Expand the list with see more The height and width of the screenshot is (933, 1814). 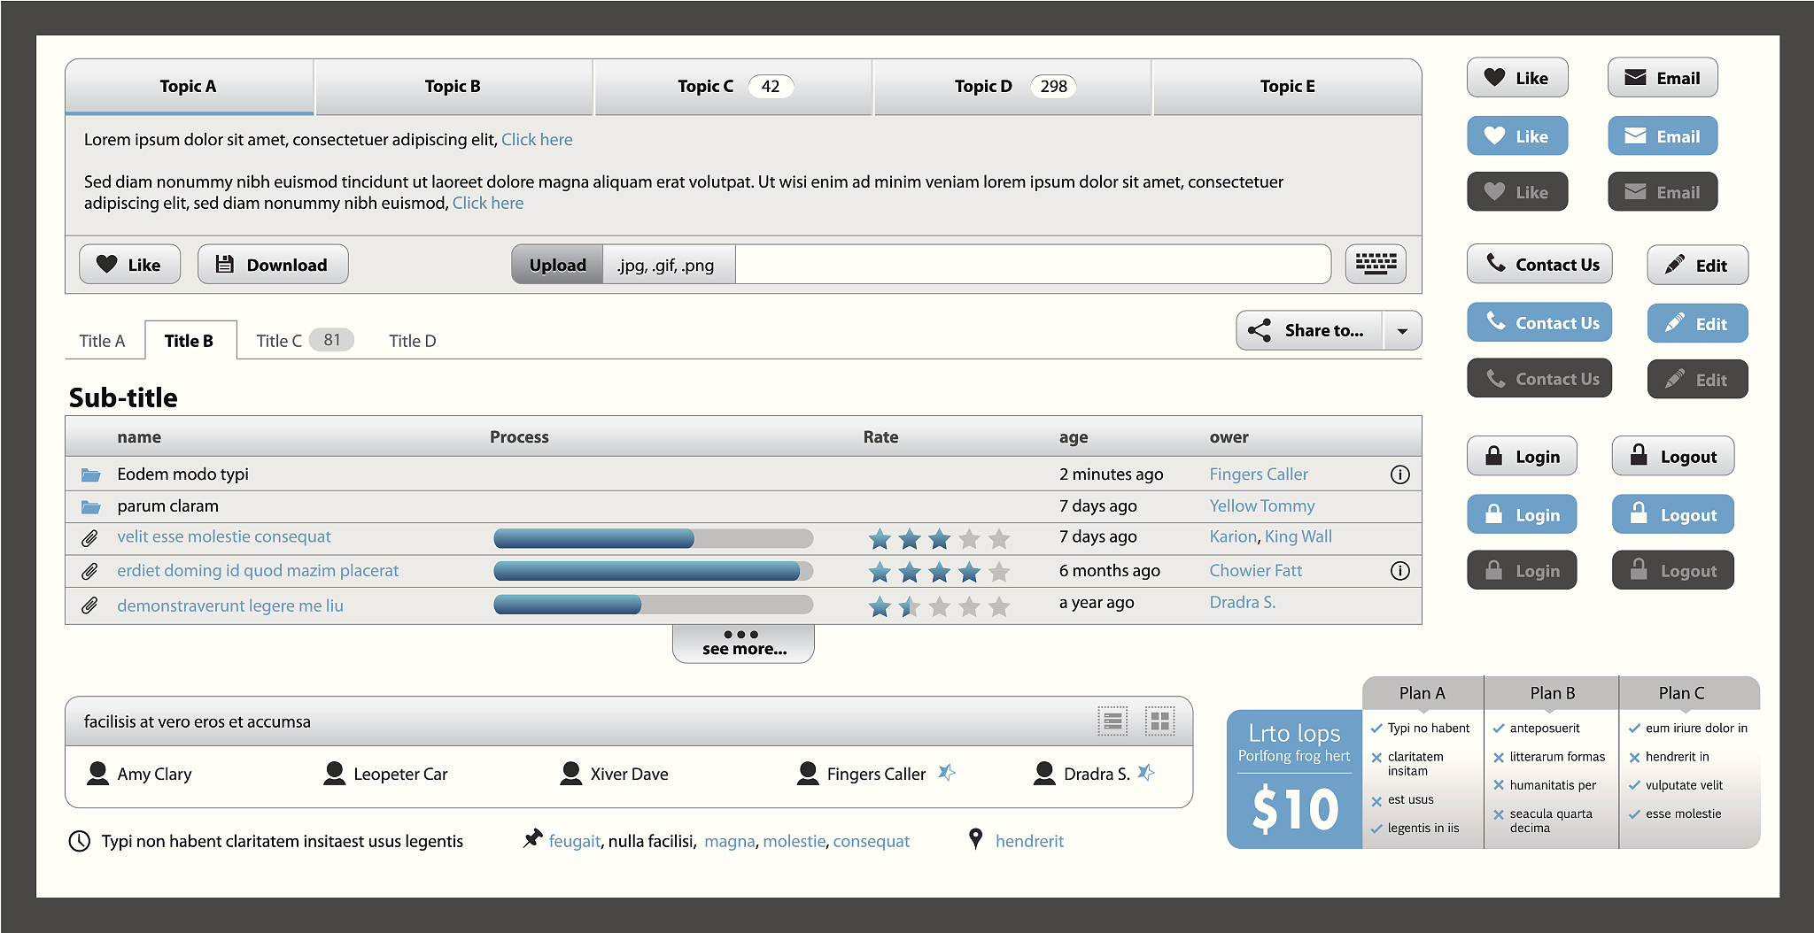point(743,644)
